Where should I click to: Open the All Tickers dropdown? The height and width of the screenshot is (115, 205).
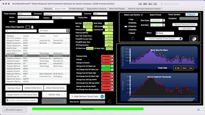point(54,31)
